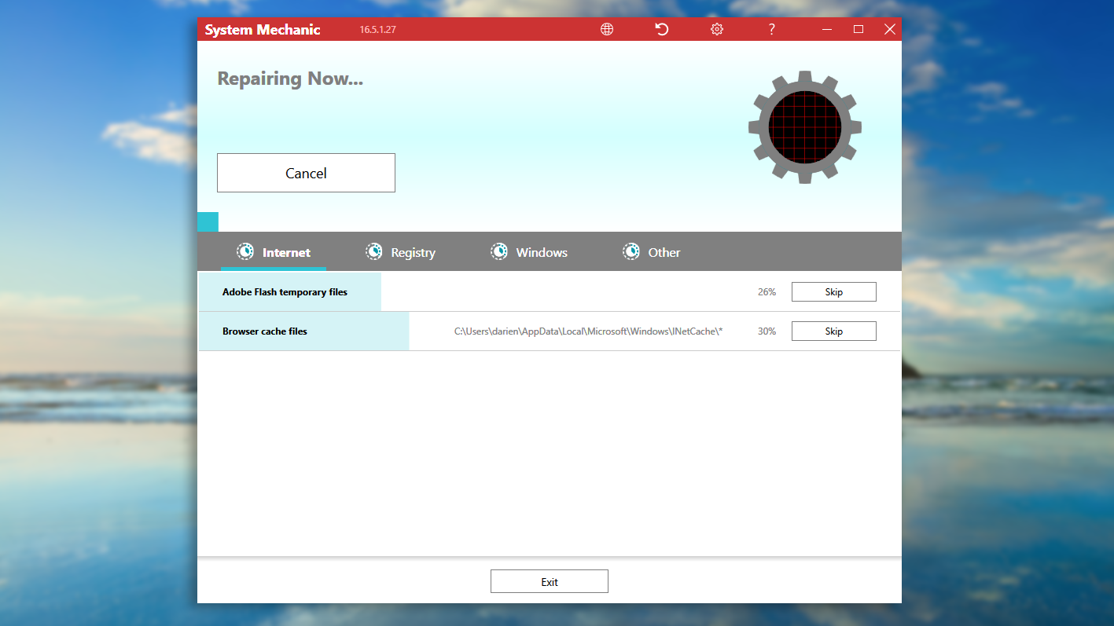
Task: Click the Internet tab progress icon
Action: [x=245, y=251]
